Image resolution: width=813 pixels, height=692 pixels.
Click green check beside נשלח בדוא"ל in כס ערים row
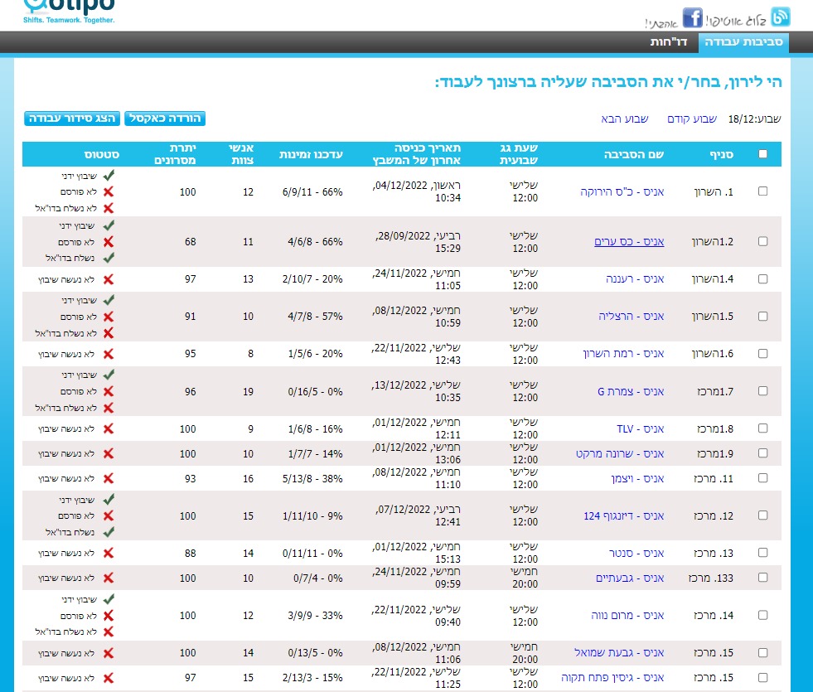(109, 258)
